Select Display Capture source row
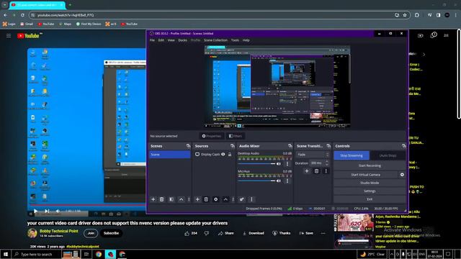 213,154
